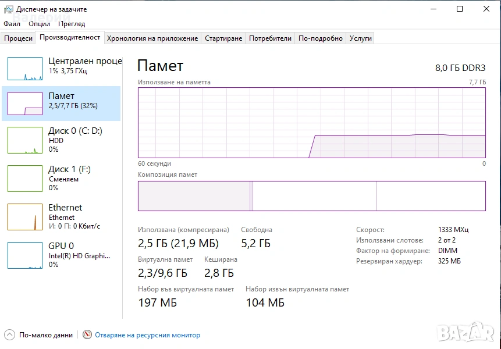The width and height of the screenshot is (501, 349).
Task: Click the Resource Monitor icon
Action: coord(87,335)
